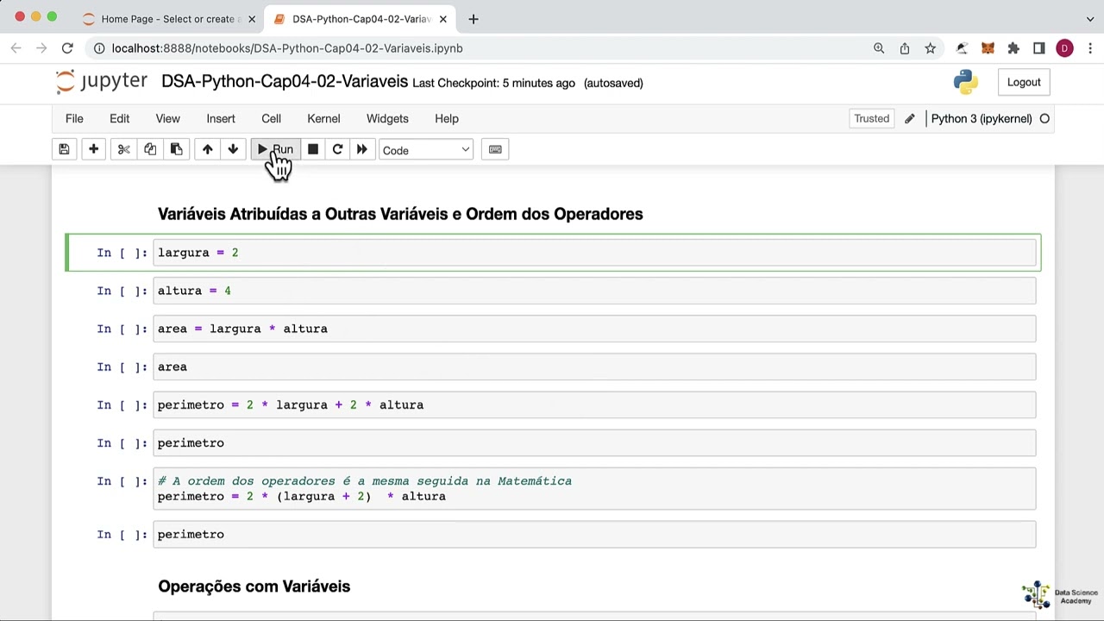Open the profile avatar D

pos(1064,48)
